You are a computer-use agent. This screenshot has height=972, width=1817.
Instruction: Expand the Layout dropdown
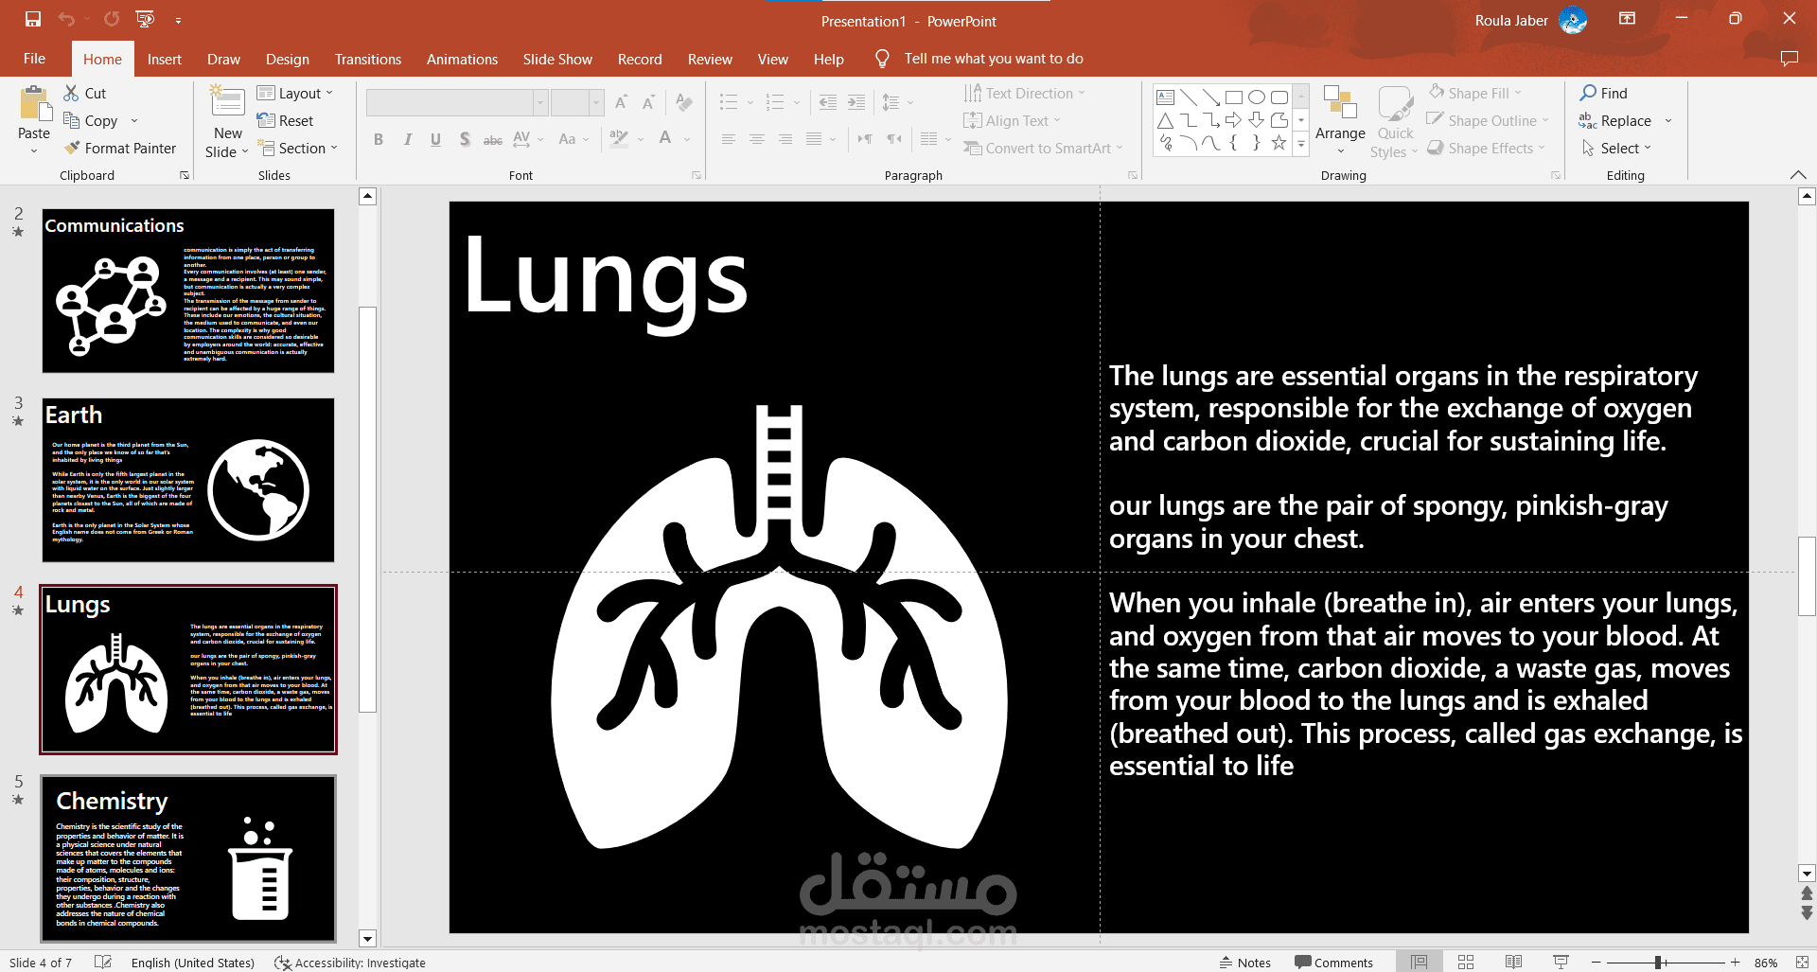pos(294,93)
